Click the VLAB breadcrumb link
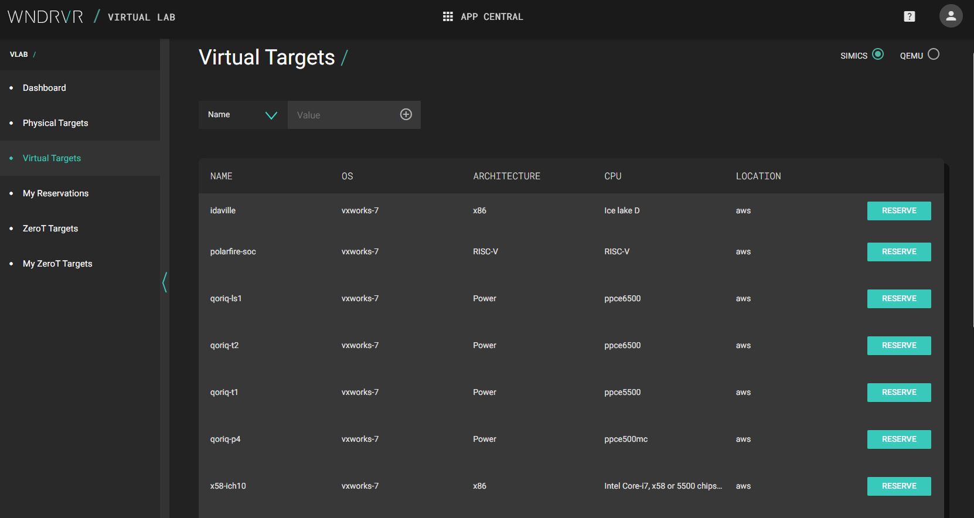Viewport: 974px width, 518px height. click(19, 54)
